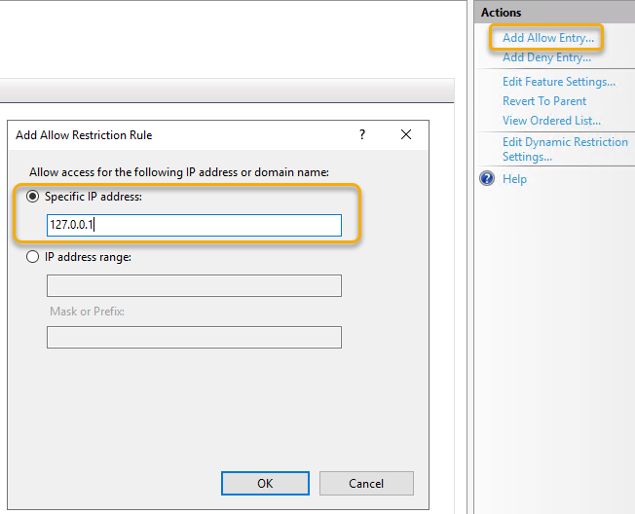Select the IP address range radio button
635x514 pixels.
[32, 257]
